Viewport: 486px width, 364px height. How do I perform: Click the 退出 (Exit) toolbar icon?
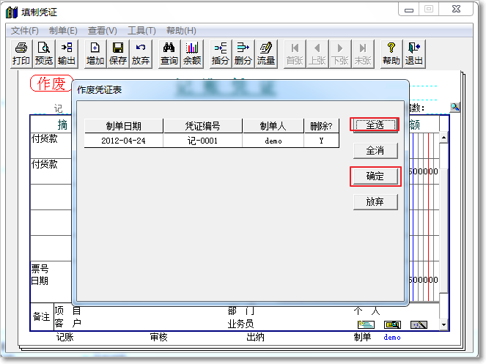[x=414, y=53]
